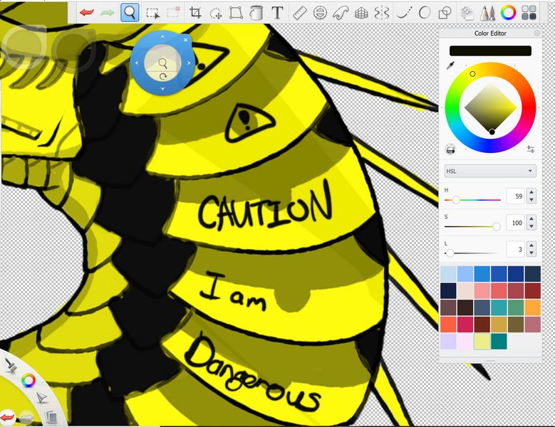Select the Distort transform tool
The image size is (555, 427).
pos(237,12)
